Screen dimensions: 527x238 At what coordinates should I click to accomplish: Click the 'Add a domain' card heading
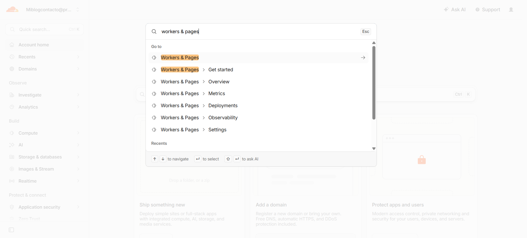(x=271, y=205)
